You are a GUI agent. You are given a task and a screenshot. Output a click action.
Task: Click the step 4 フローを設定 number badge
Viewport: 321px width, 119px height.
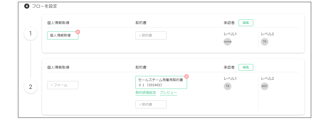point(27,6)
